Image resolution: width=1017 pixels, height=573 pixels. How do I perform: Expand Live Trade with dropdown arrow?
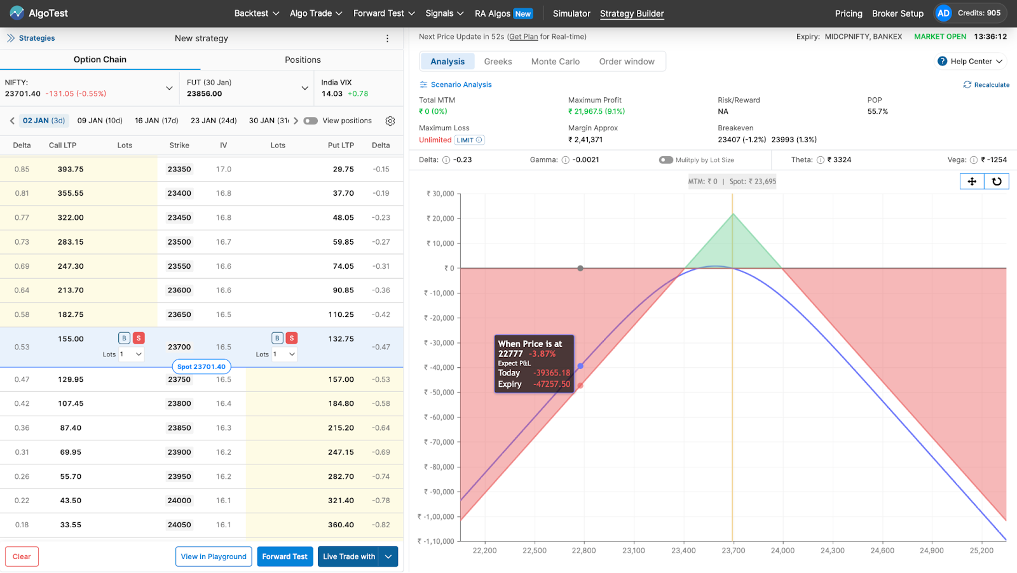388,556
